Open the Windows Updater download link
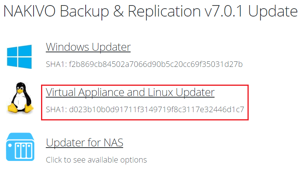The width and height of the screenshot is (300, 170). (x=88, y=47)
